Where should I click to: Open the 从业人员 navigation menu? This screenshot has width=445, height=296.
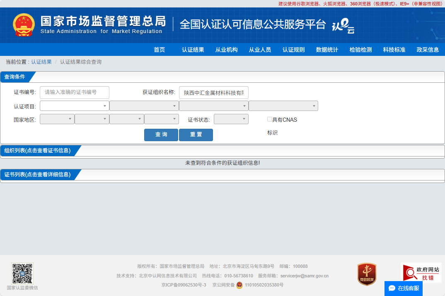pos(260,50)
